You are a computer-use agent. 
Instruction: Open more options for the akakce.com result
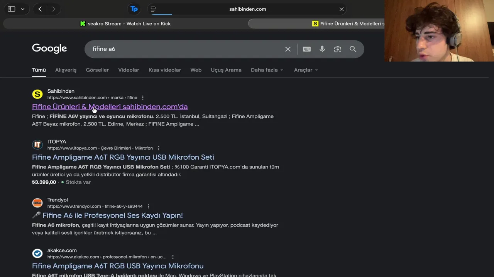(x=173, y=257)
